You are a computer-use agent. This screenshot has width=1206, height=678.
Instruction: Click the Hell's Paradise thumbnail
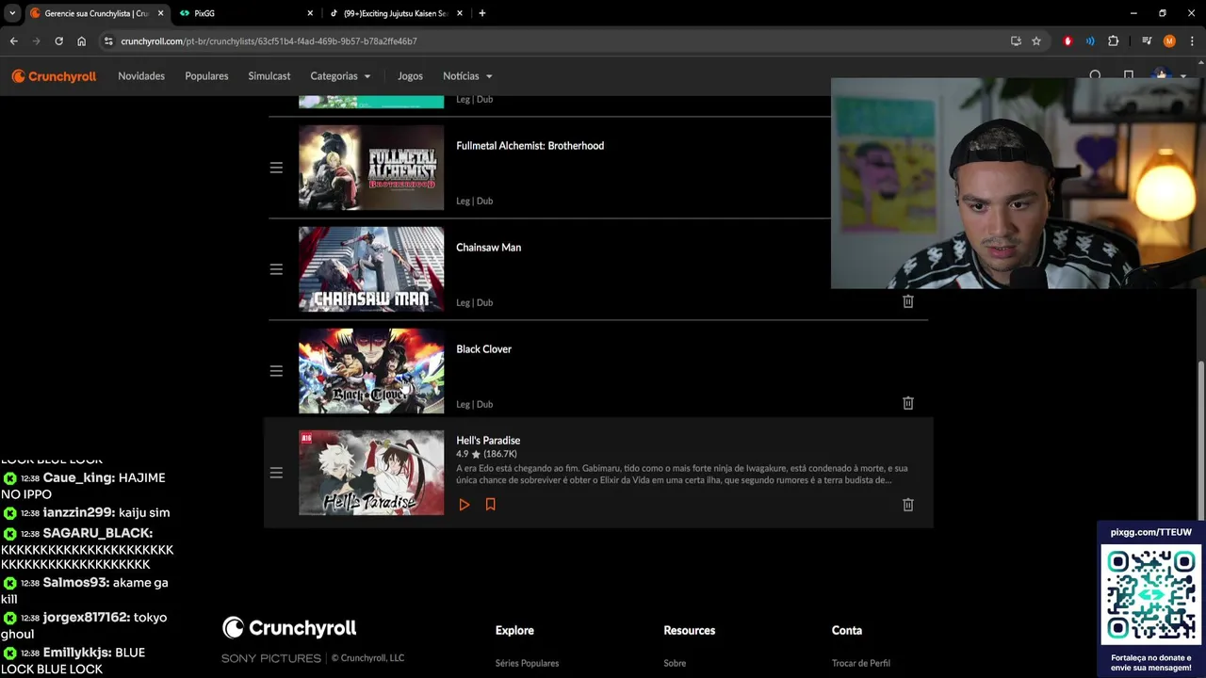pyautogui.click(x=371, y=473)
